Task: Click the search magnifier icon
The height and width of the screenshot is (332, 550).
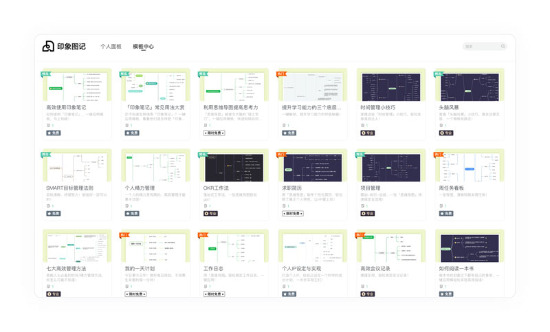Action: tap(503, 47)
